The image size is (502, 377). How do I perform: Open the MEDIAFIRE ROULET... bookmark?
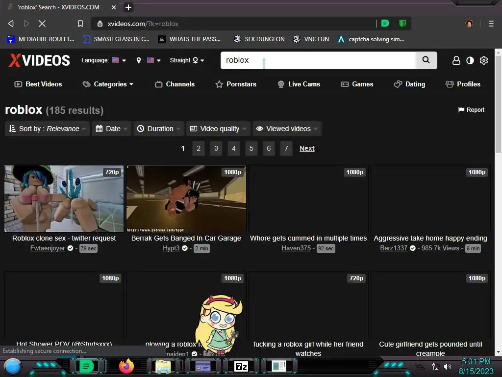pyautogui.click(x=40, y=39)
